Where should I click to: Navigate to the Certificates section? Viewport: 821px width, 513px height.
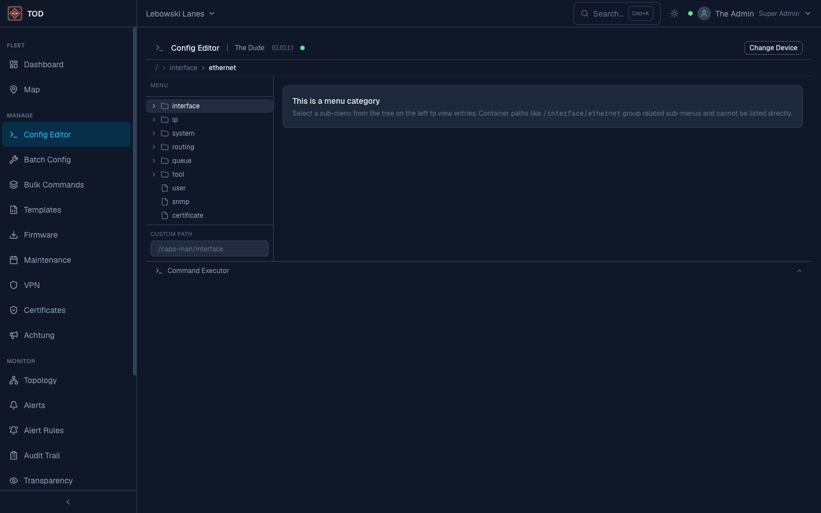coord(44,310)
